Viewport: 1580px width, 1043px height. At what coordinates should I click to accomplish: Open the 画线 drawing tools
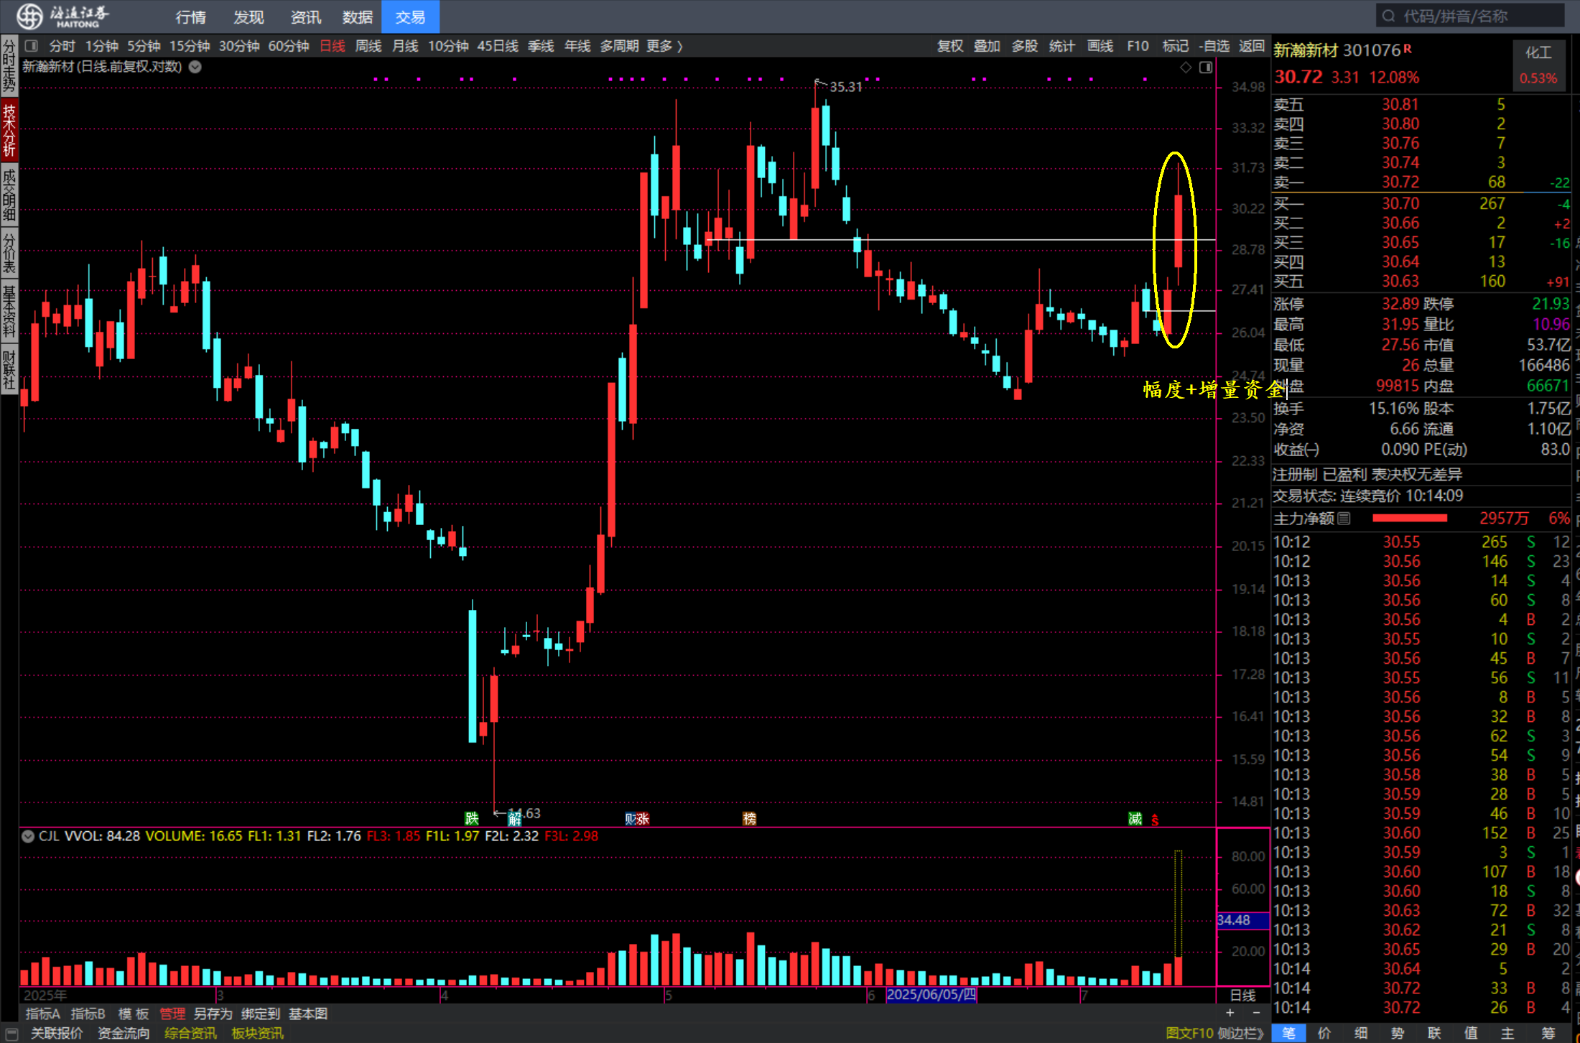click(x=1100, y=46)
